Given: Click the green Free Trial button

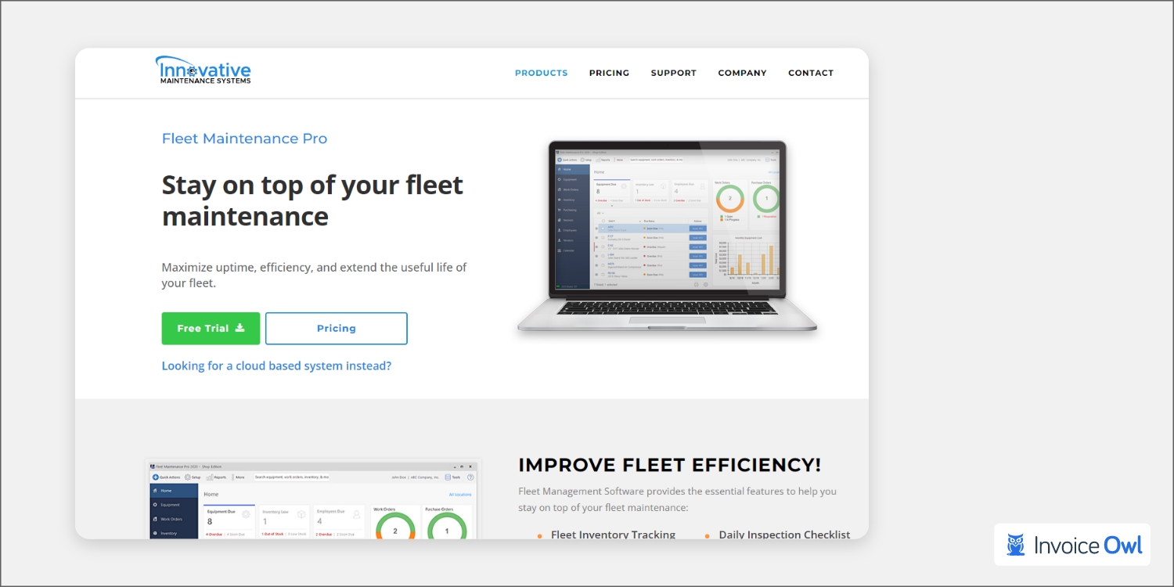Looking at the screenshot, I should point(211,329).
